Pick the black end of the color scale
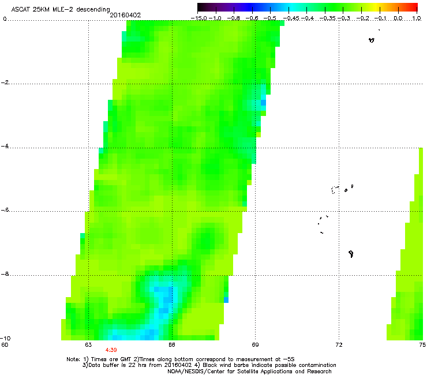 point(201,7)
